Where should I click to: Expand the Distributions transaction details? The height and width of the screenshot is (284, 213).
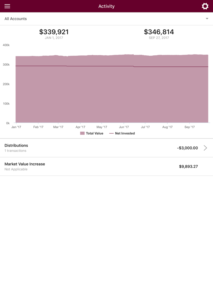click(x=205, y=148)
